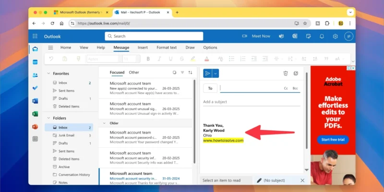384x192 pixels.
Task: Launch Excel from the left rail
Action: pos(35,114)
